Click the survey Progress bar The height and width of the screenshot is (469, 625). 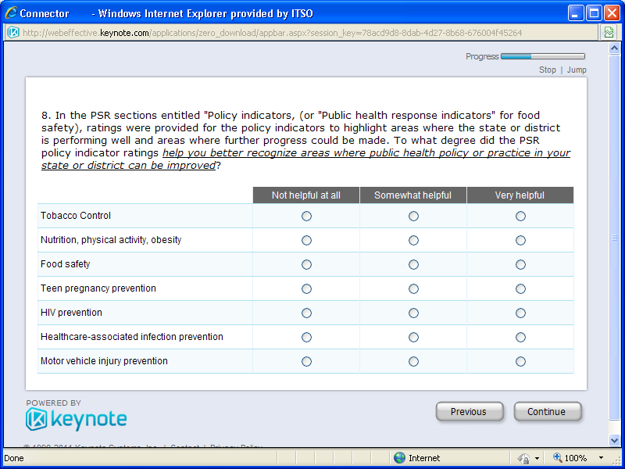[x=543, y=56]
